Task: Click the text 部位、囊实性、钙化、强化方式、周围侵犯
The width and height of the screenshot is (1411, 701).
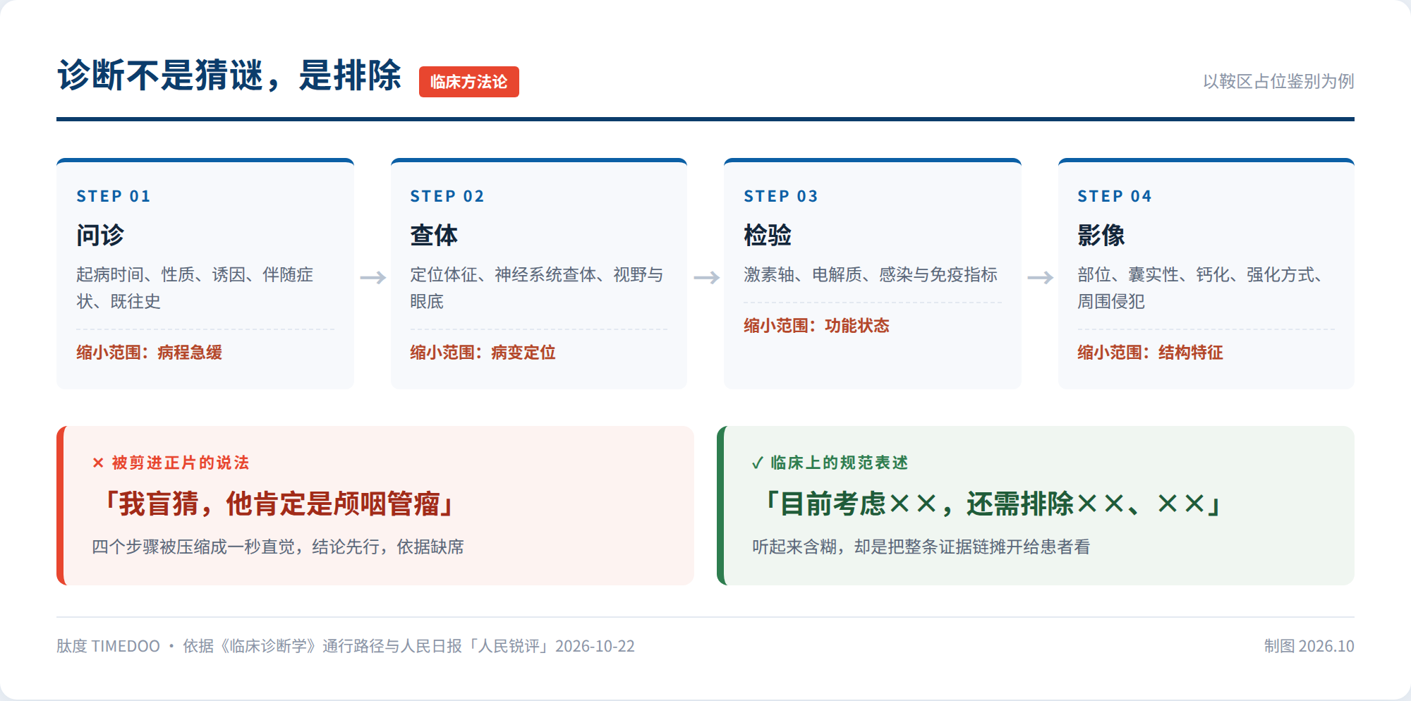Action: pyautogui.click(x=1201, y=288)
